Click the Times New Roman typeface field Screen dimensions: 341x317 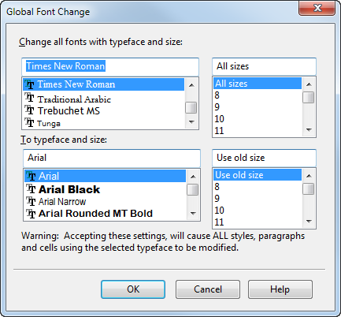110,66
